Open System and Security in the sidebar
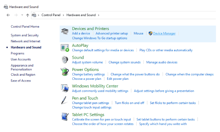Screen dimensions: 220x132 point(25,35)
